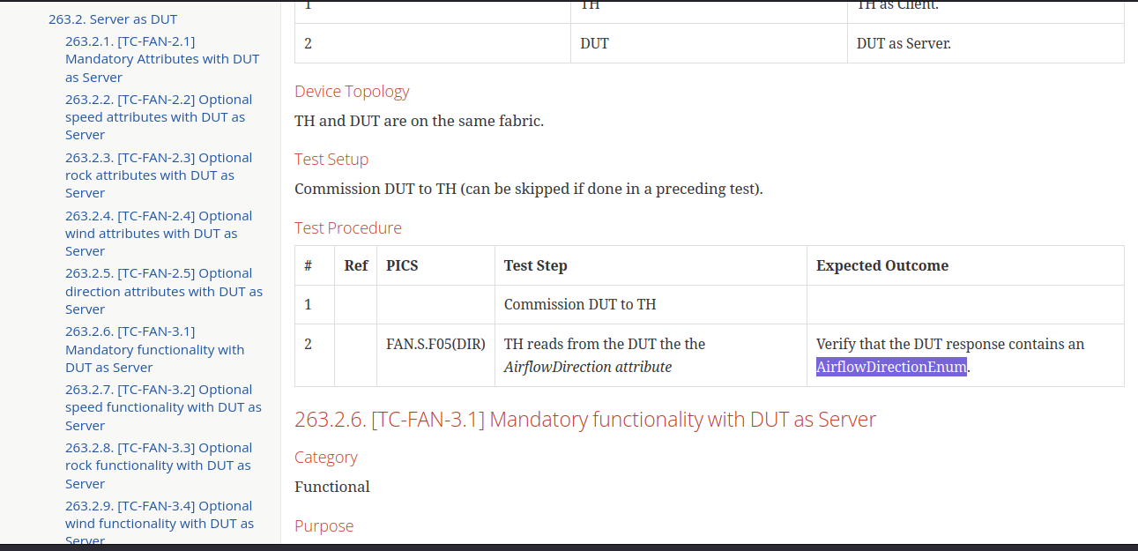
Task: Click the highlighted AirflowDirectionEnum reference
Action: (891, 367)
